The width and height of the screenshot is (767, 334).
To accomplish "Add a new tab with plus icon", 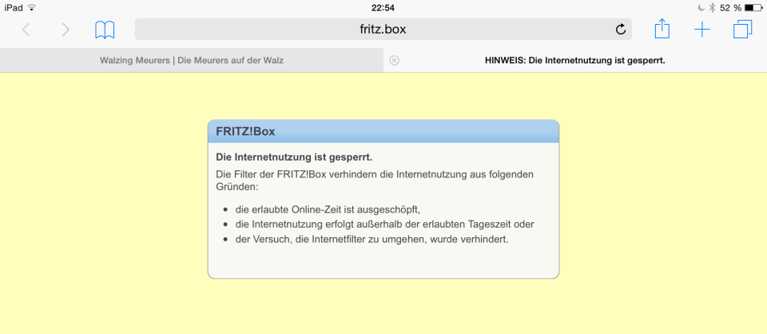I will 702,30.
